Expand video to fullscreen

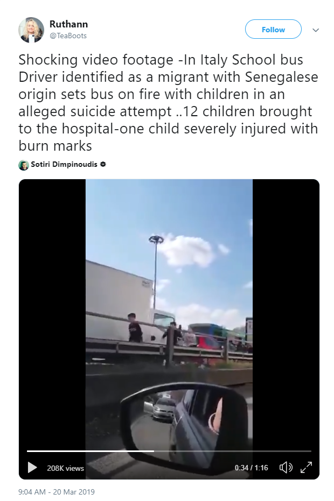[x=306, y=467]
